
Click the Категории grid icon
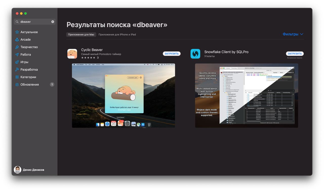click(17, 77)
